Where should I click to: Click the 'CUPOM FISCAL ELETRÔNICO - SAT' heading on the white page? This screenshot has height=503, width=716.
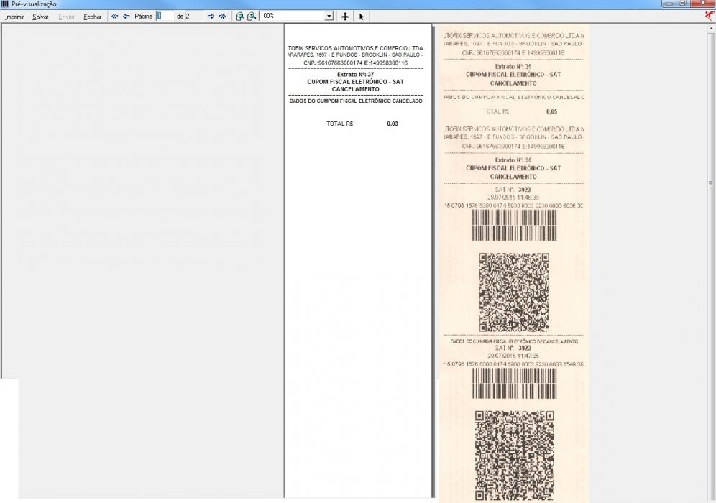355,82
